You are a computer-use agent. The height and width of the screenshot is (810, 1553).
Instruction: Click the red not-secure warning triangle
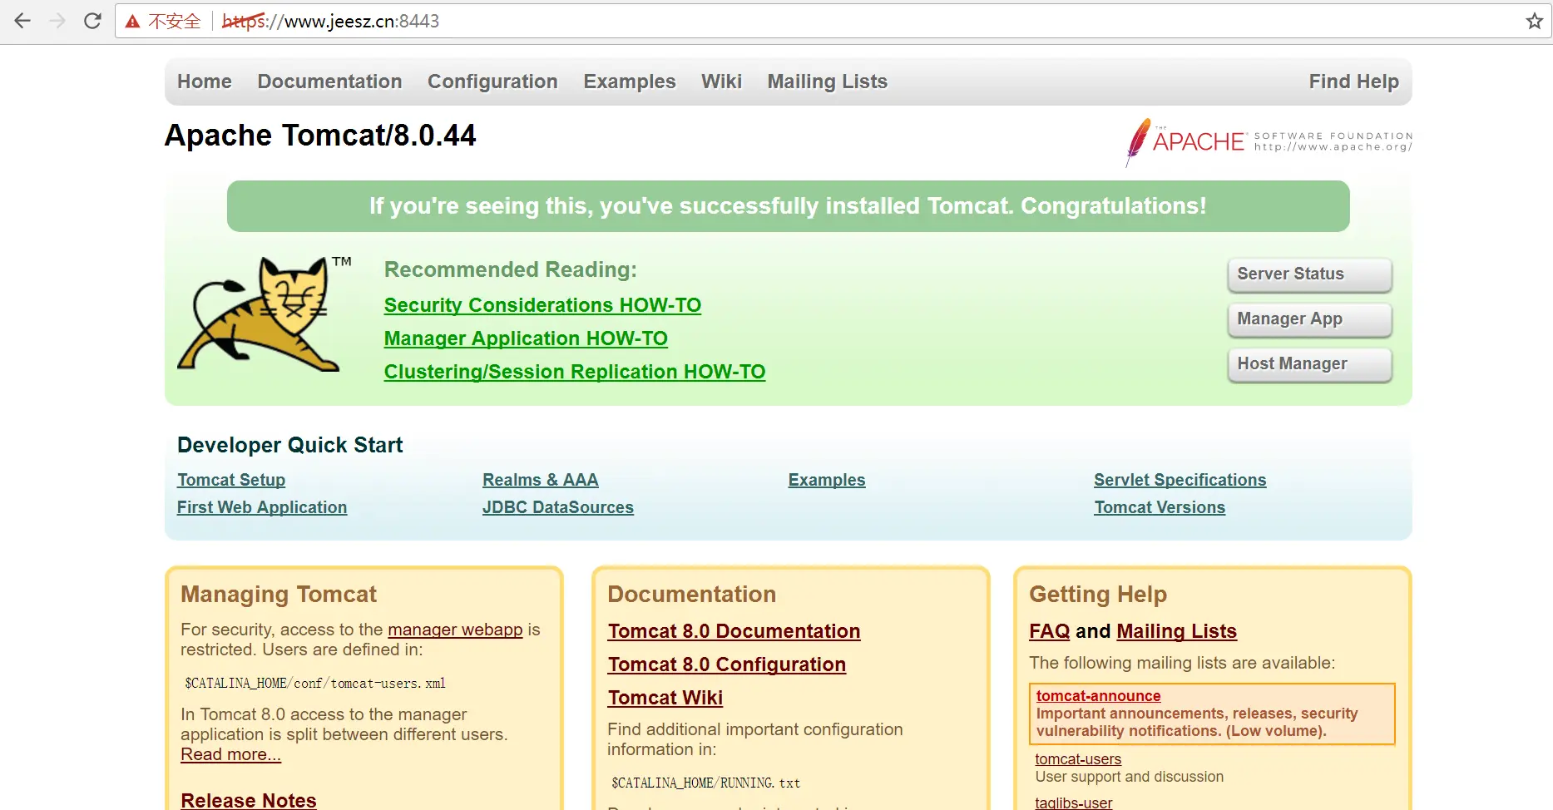click(x=132, y=22)
